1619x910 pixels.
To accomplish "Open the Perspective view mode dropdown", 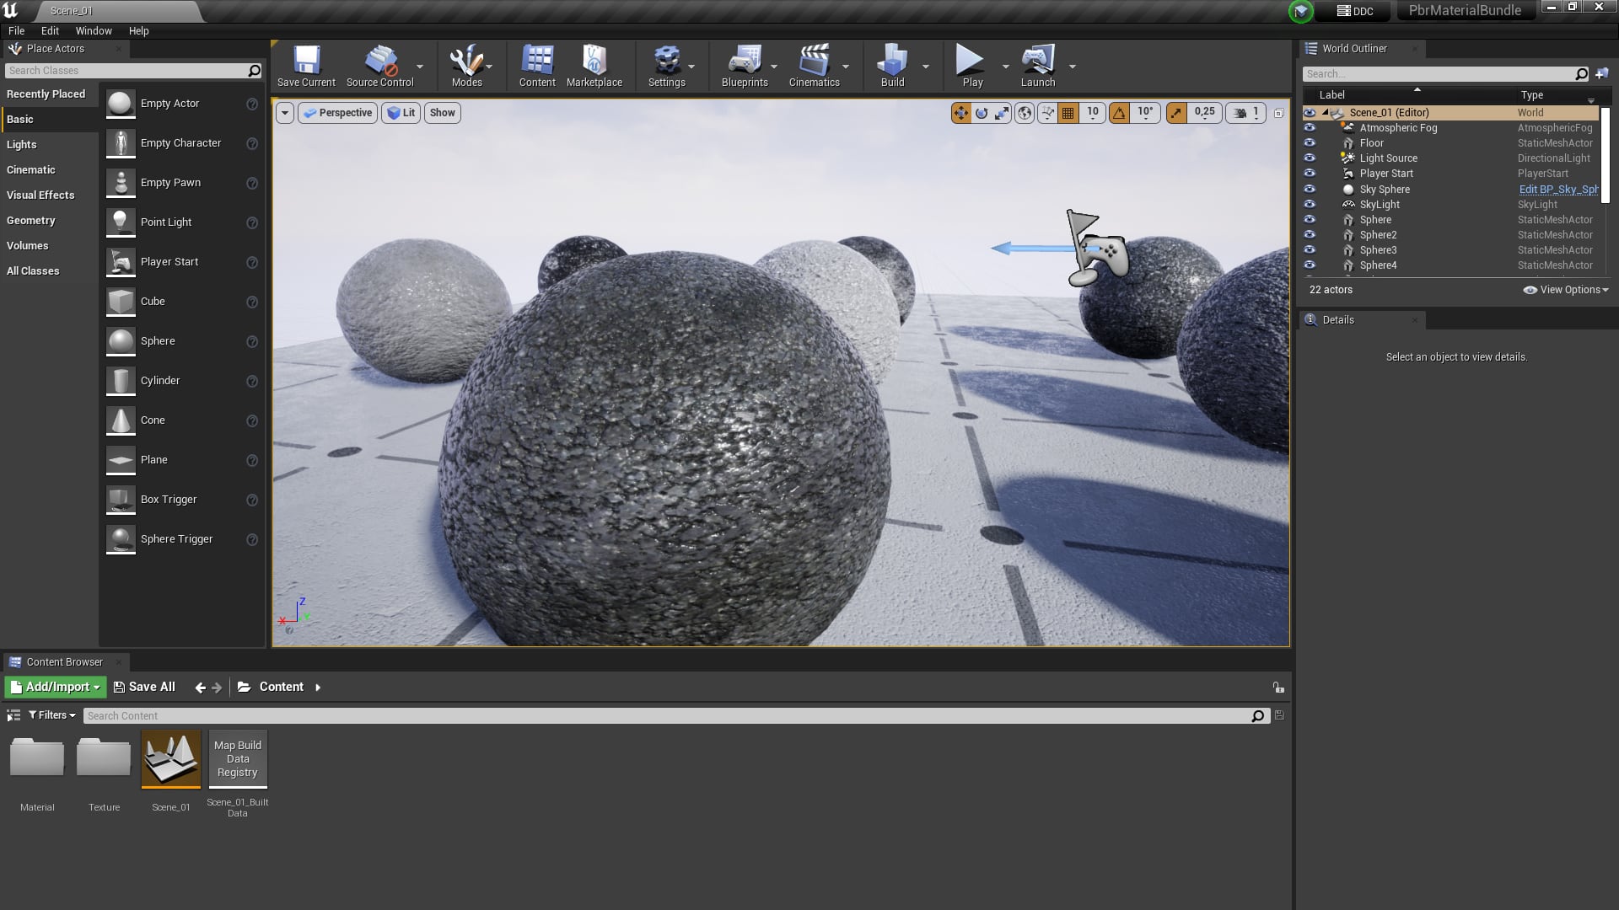I will pos(337,113).
